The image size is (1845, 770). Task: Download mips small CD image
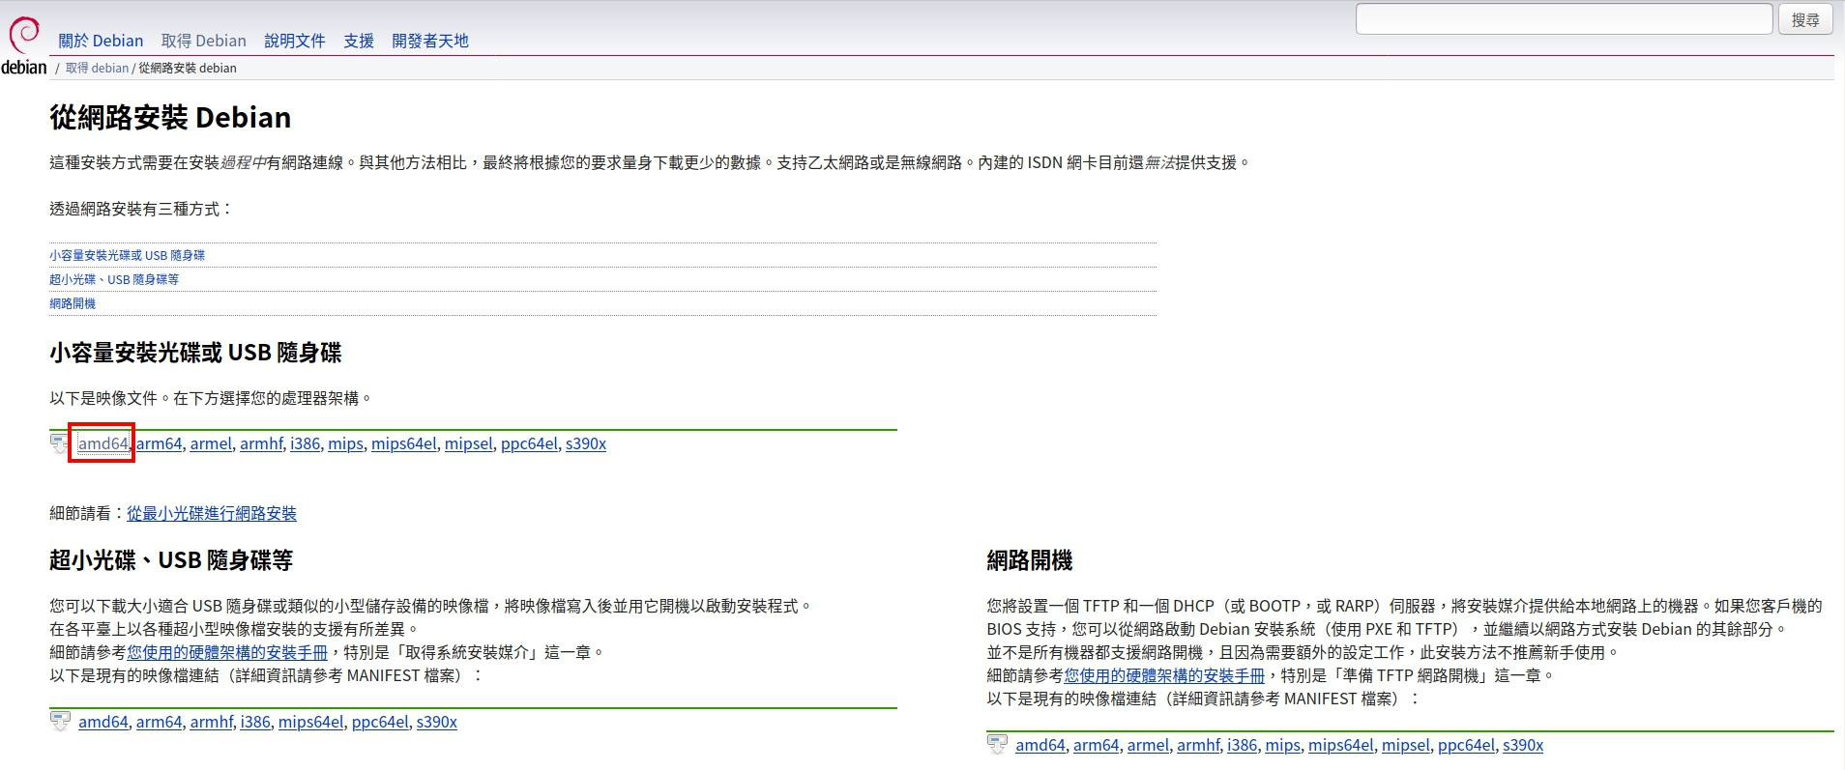(x=345, y=443)
